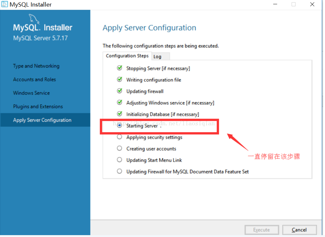Click the circle beside Updating Start Menu Link
Image resolution: width=325 pixels, height=237 pixels.
click(x=119, y=160)
